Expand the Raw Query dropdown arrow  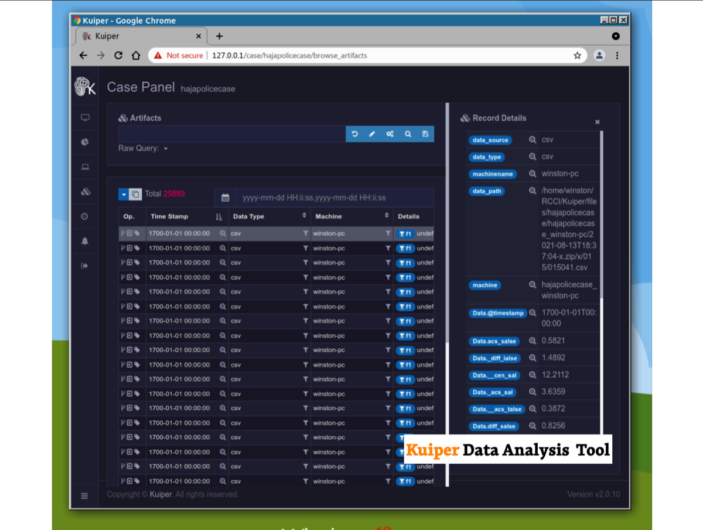(166, 149)
